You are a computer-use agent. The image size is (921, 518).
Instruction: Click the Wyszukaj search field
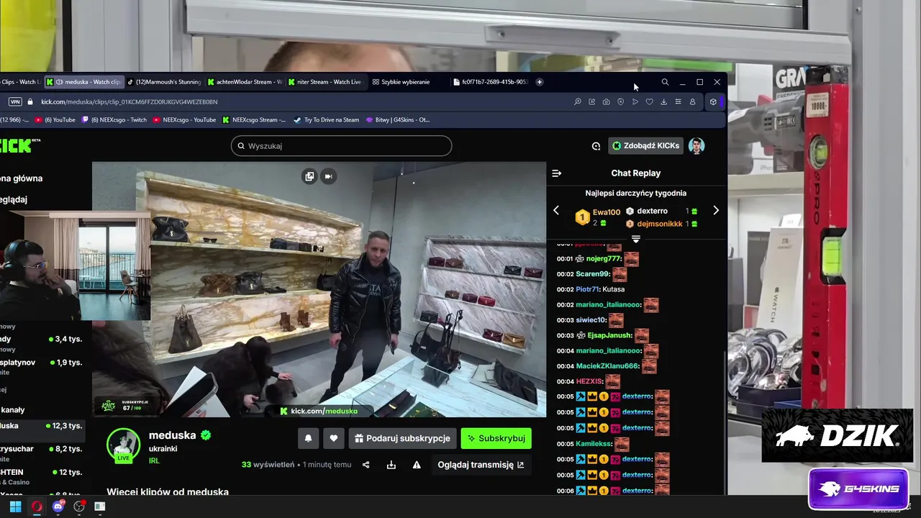[342, 146]
